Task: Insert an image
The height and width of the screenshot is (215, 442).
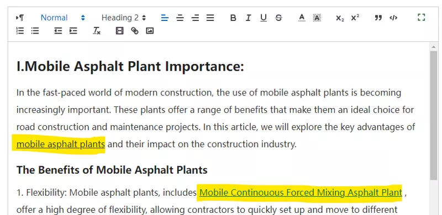Action: pos(150,31)
